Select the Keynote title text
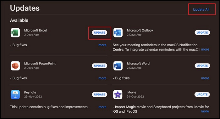220x119 pixels. click(x=30, y=92)
